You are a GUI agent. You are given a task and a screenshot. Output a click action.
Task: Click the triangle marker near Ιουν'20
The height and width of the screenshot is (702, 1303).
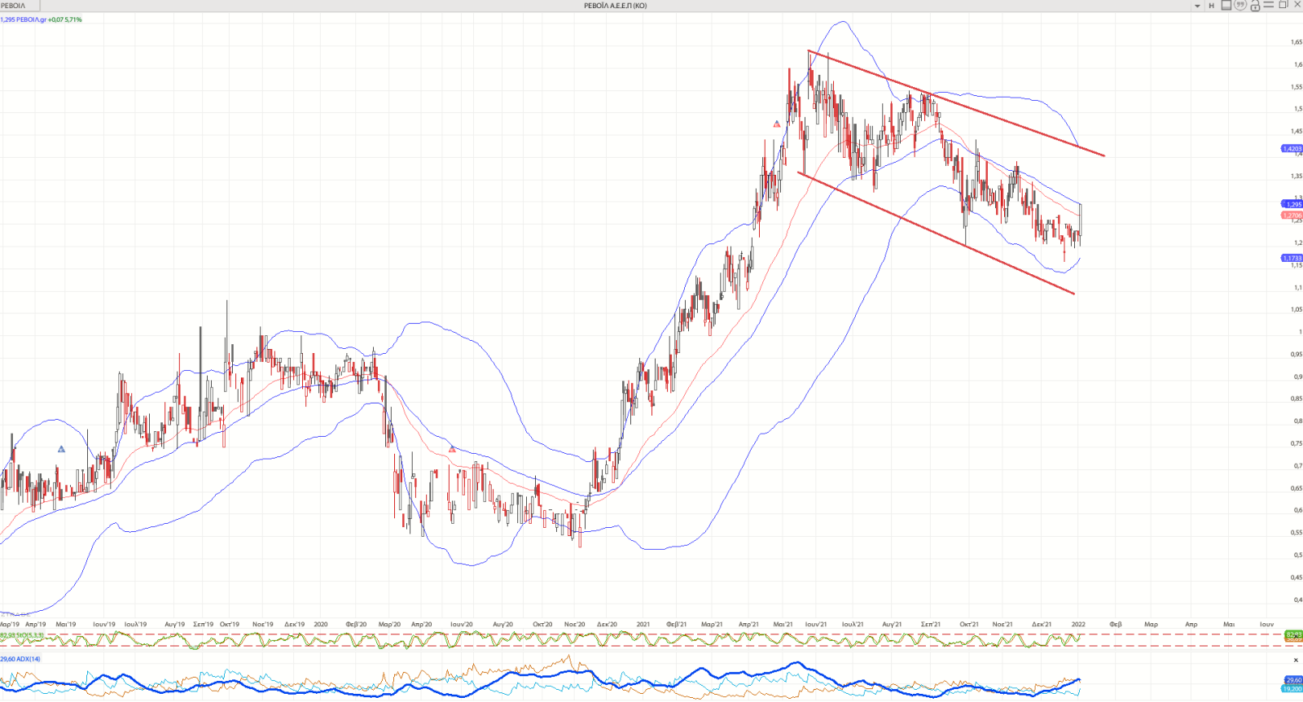click(453, 449)
